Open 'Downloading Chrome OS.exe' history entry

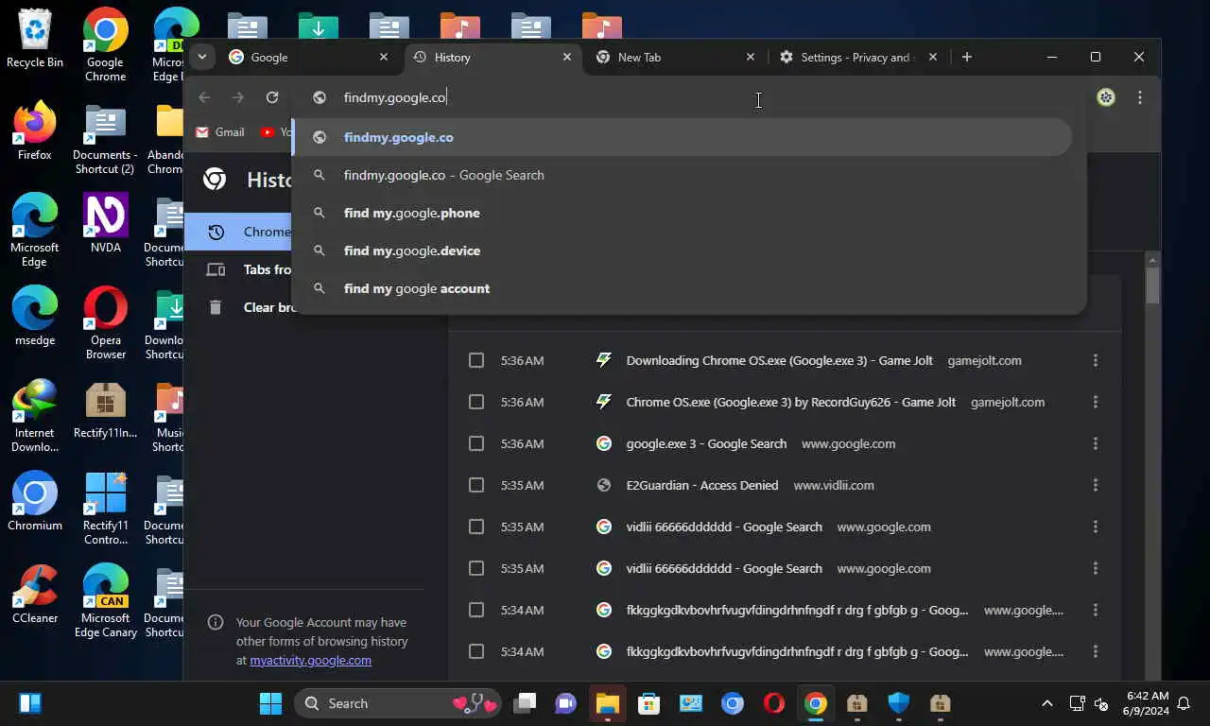coord(779,360)
